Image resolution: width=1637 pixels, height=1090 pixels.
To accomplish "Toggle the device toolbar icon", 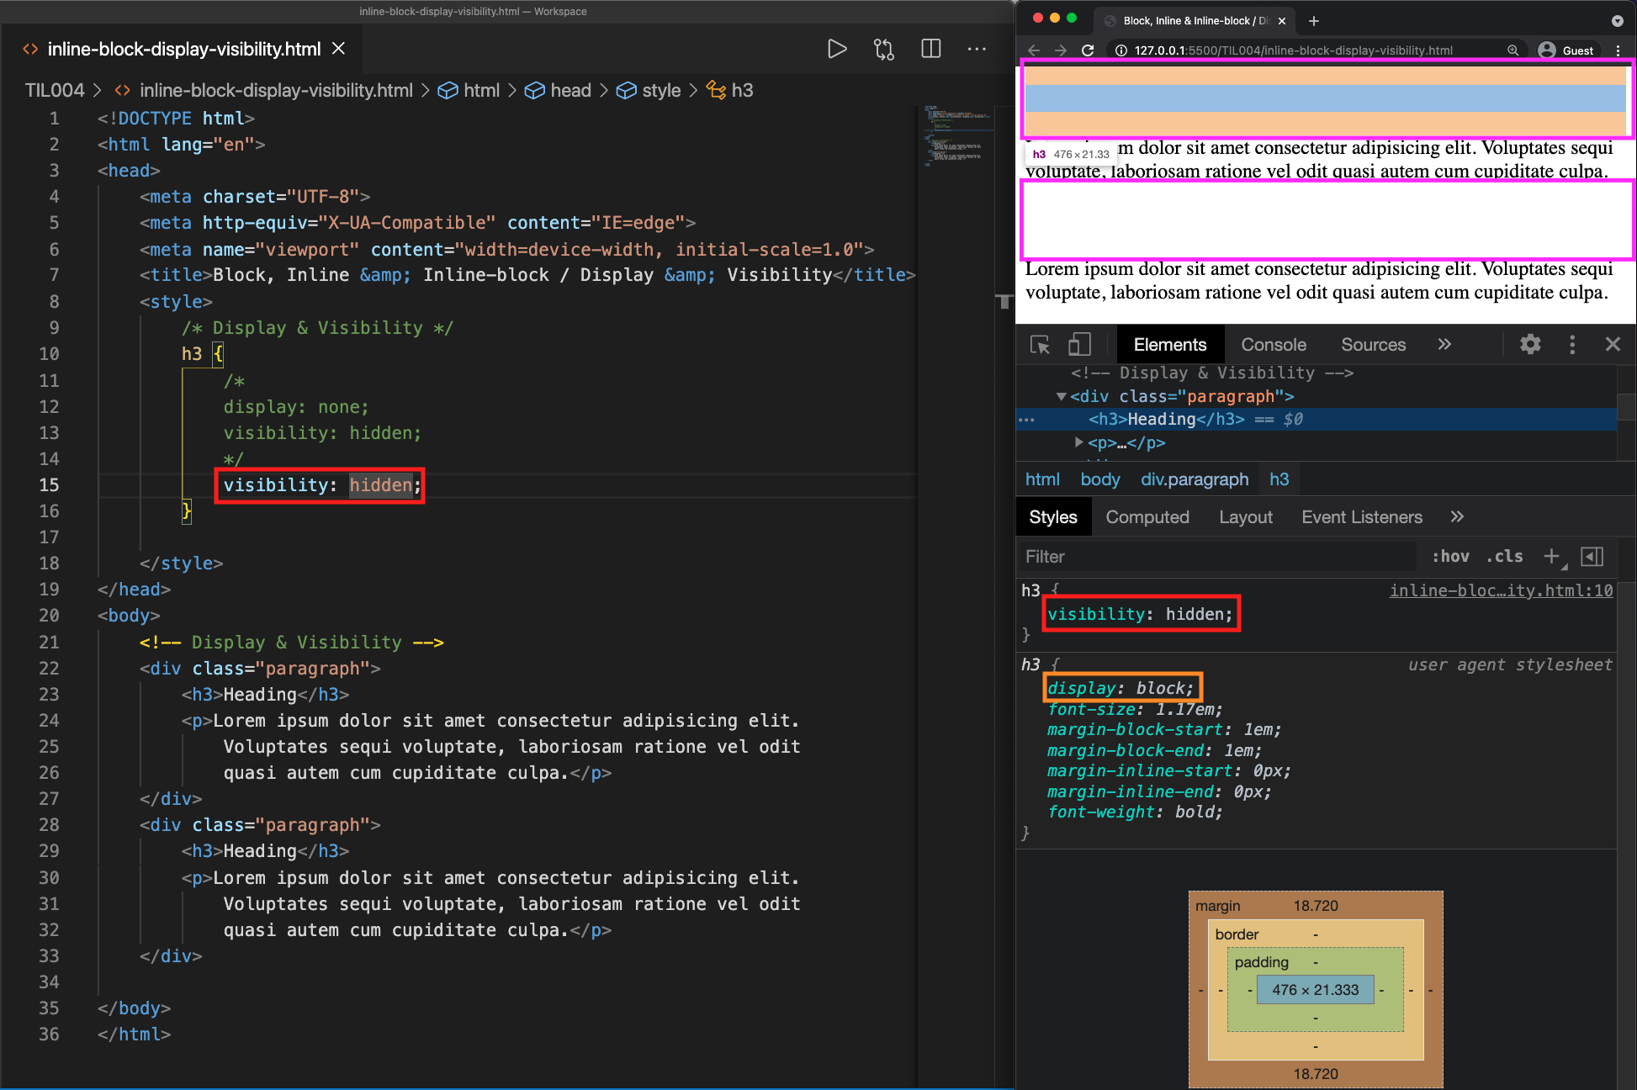I will pos(1079,345).
